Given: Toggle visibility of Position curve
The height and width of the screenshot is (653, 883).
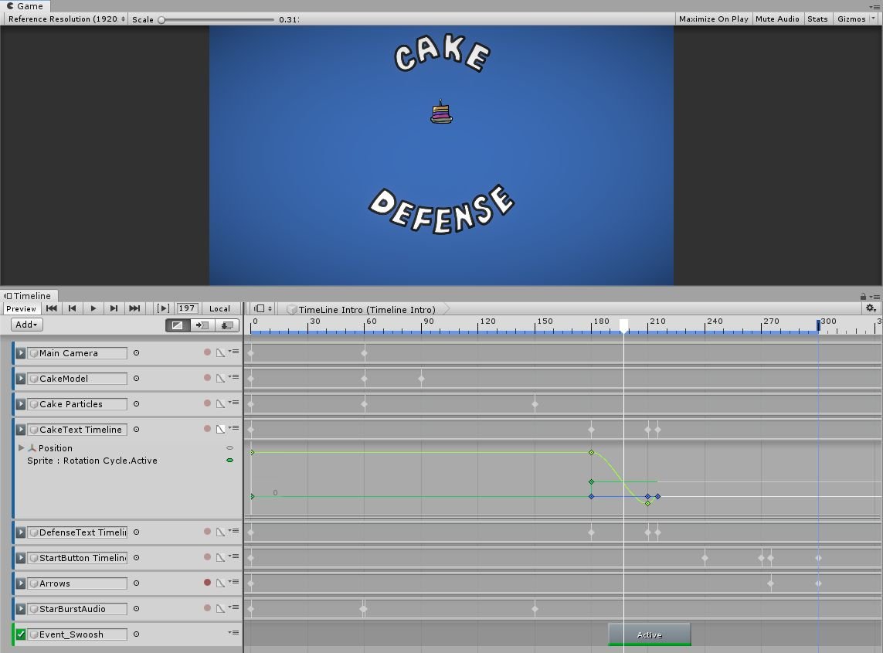Looking at the screenshot, I should point(229,448).
